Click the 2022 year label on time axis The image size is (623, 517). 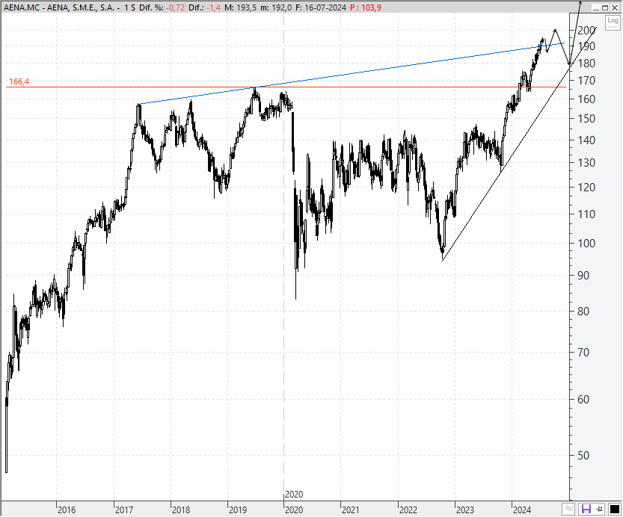(x=408, y=510)
